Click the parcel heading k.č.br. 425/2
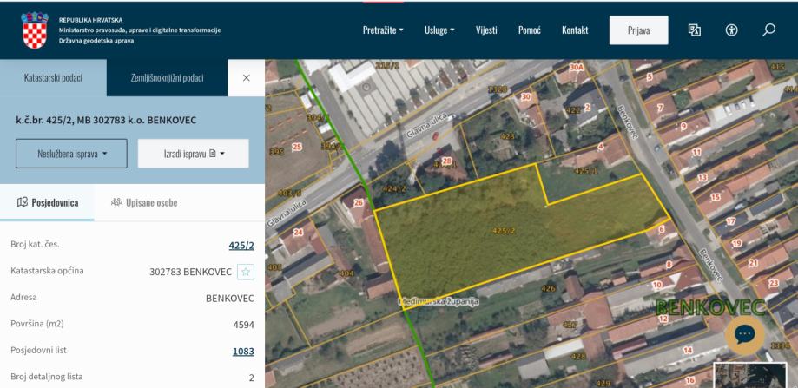Screen dimensions: 798x388 [x=106, y=121]
